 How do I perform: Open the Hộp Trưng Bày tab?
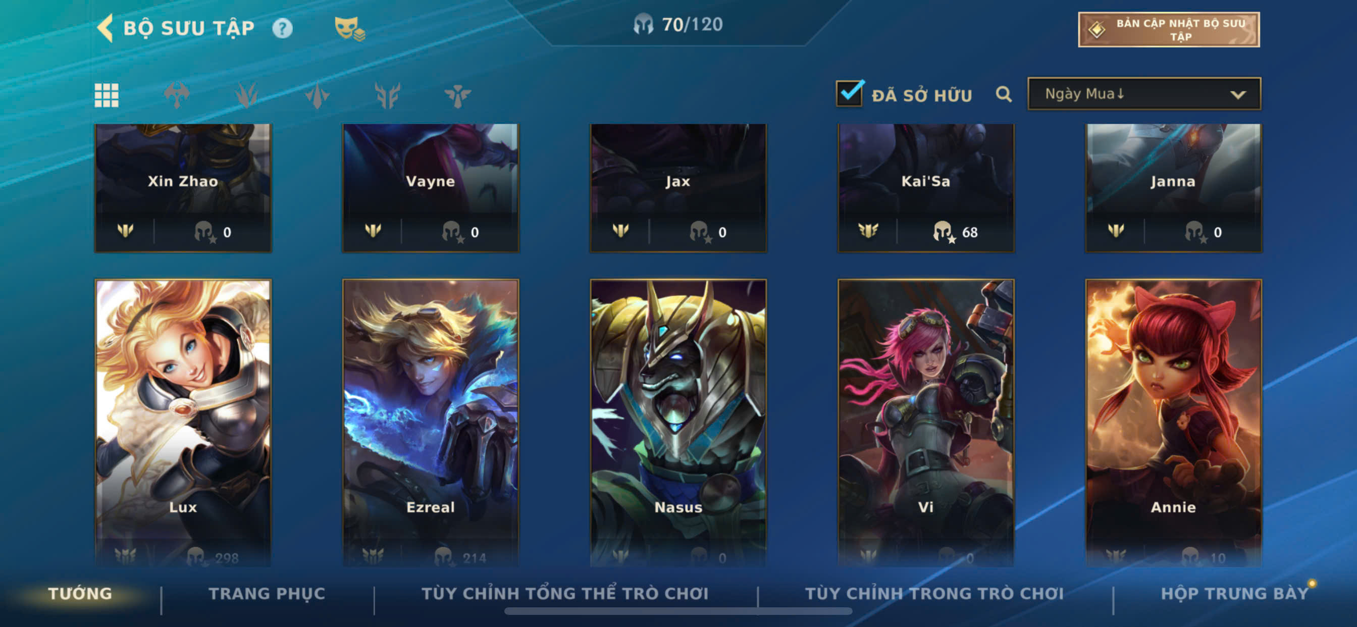(x=1234, y=594)
